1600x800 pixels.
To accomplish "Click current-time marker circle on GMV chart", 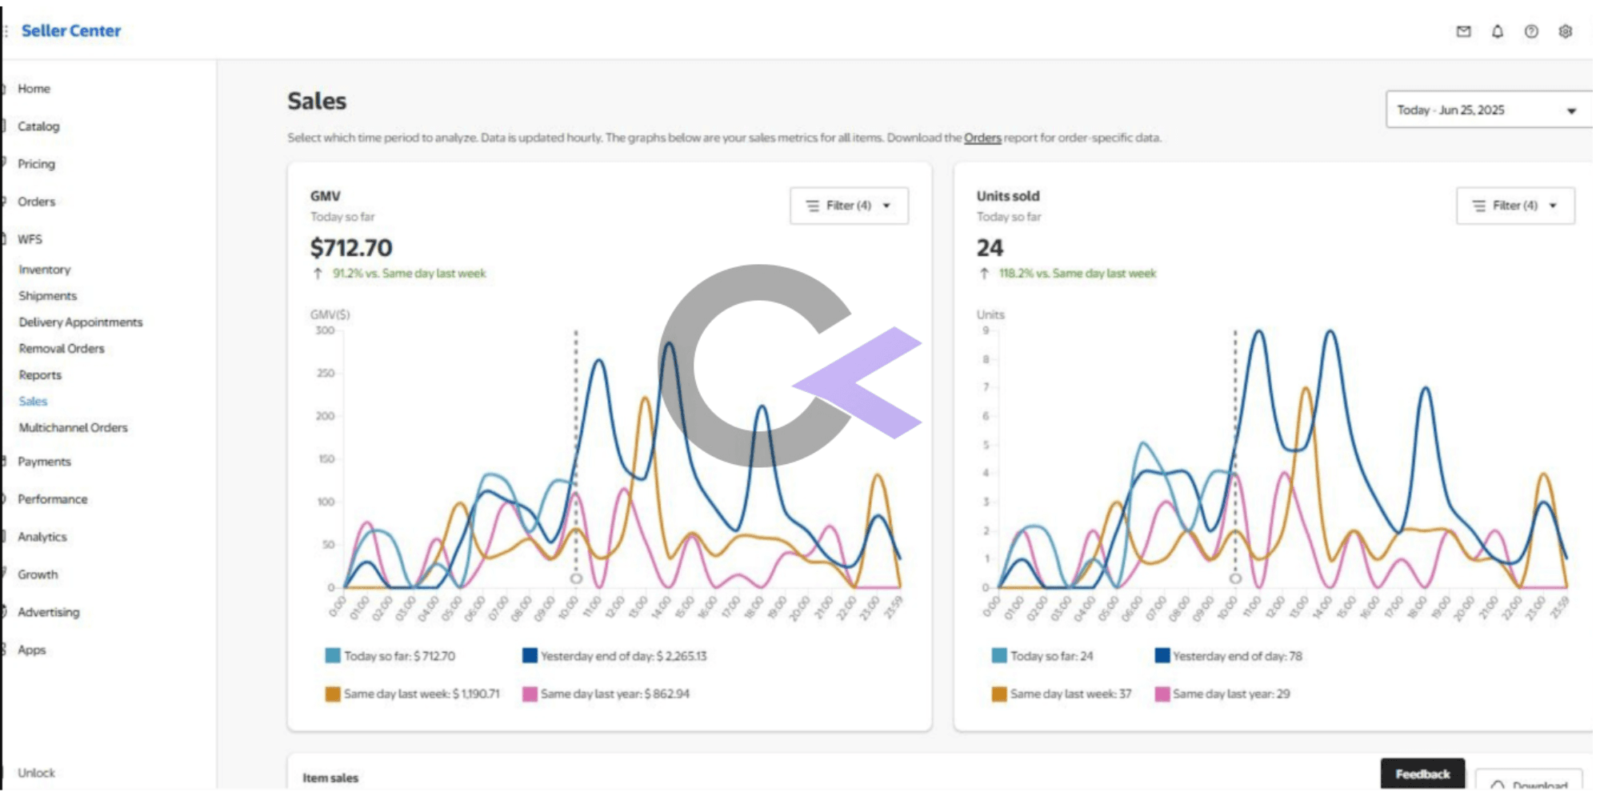I will tap(576, 578).
